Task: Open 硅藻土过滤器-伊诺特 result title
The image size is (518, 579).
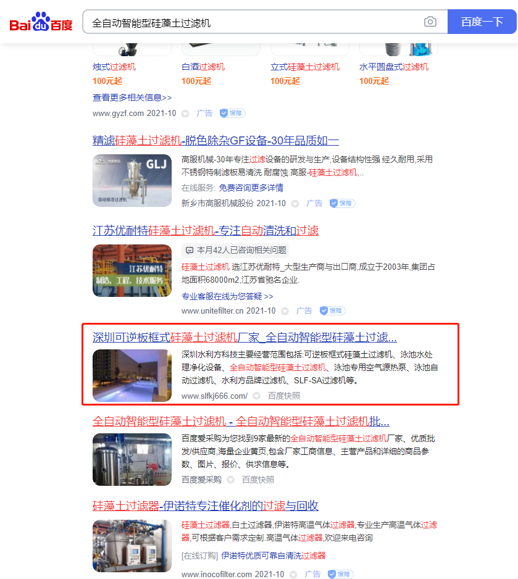Action: pos(205,506)
